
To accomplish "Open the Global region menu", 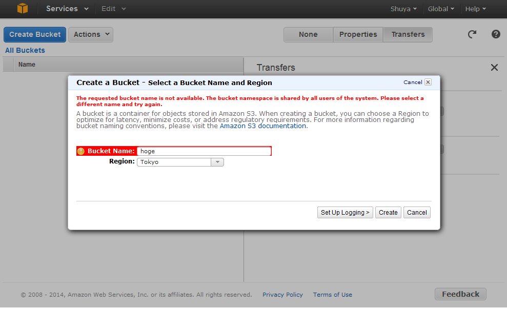I will pos(441,9).
